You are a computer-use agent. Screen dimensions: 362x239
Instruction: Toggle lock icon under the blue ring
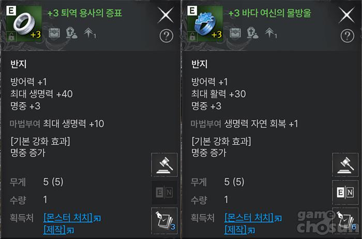click(x=192, y=36)
